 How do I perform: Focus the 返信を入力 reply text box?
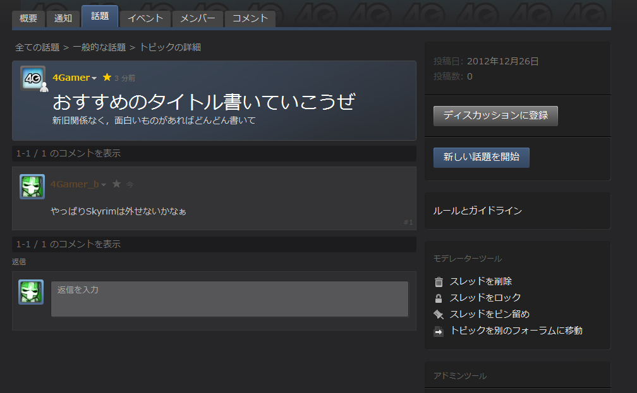click(229, 299)
